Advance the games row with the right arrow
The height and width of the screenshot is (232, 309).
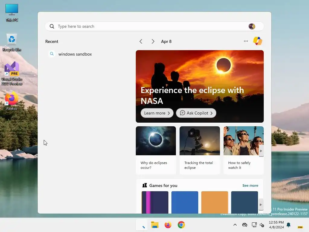point(261,205)
